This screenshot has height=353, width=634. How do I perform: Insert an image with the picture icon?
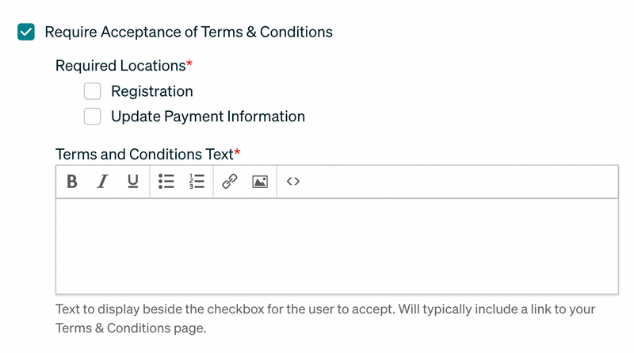click(x=260, y=182)
